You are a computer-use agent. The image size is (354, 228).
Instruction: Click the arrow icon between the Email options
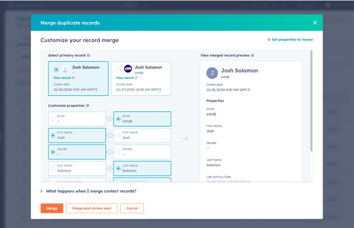109,119
